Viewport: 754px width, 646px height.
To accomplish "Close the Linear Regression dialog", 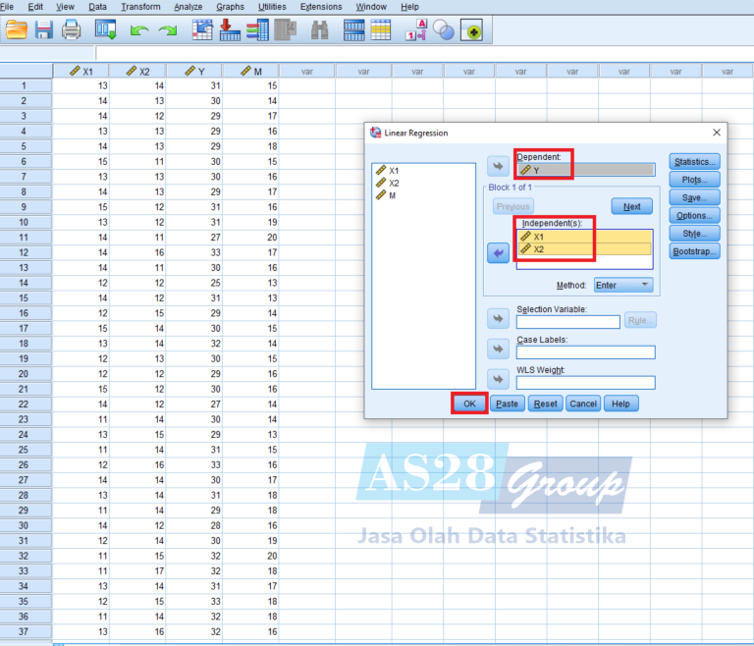I will pos(717,132).
